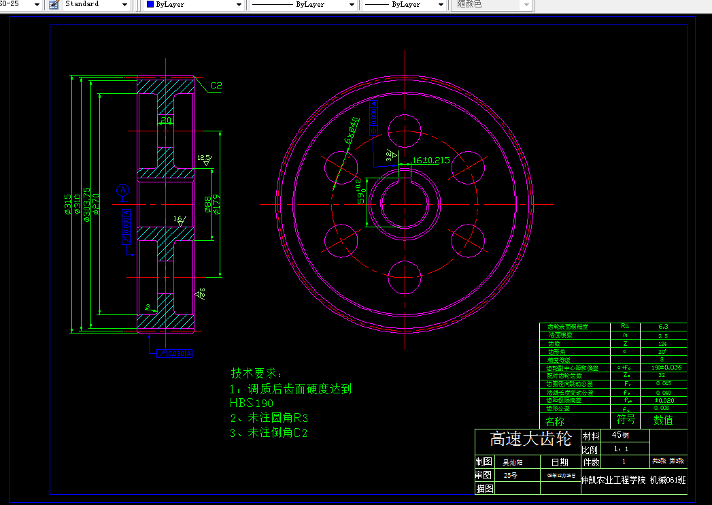This screenshot has width=712, height=505.
Task: Select the 高速大齿轮 title text
Action: 530,438
